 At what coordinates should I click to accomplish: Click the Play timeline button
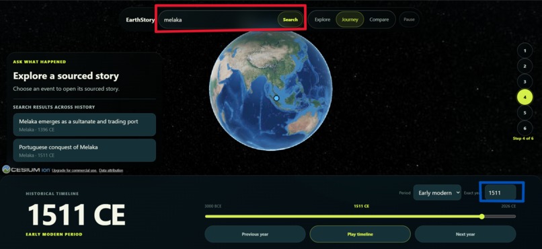360,234
